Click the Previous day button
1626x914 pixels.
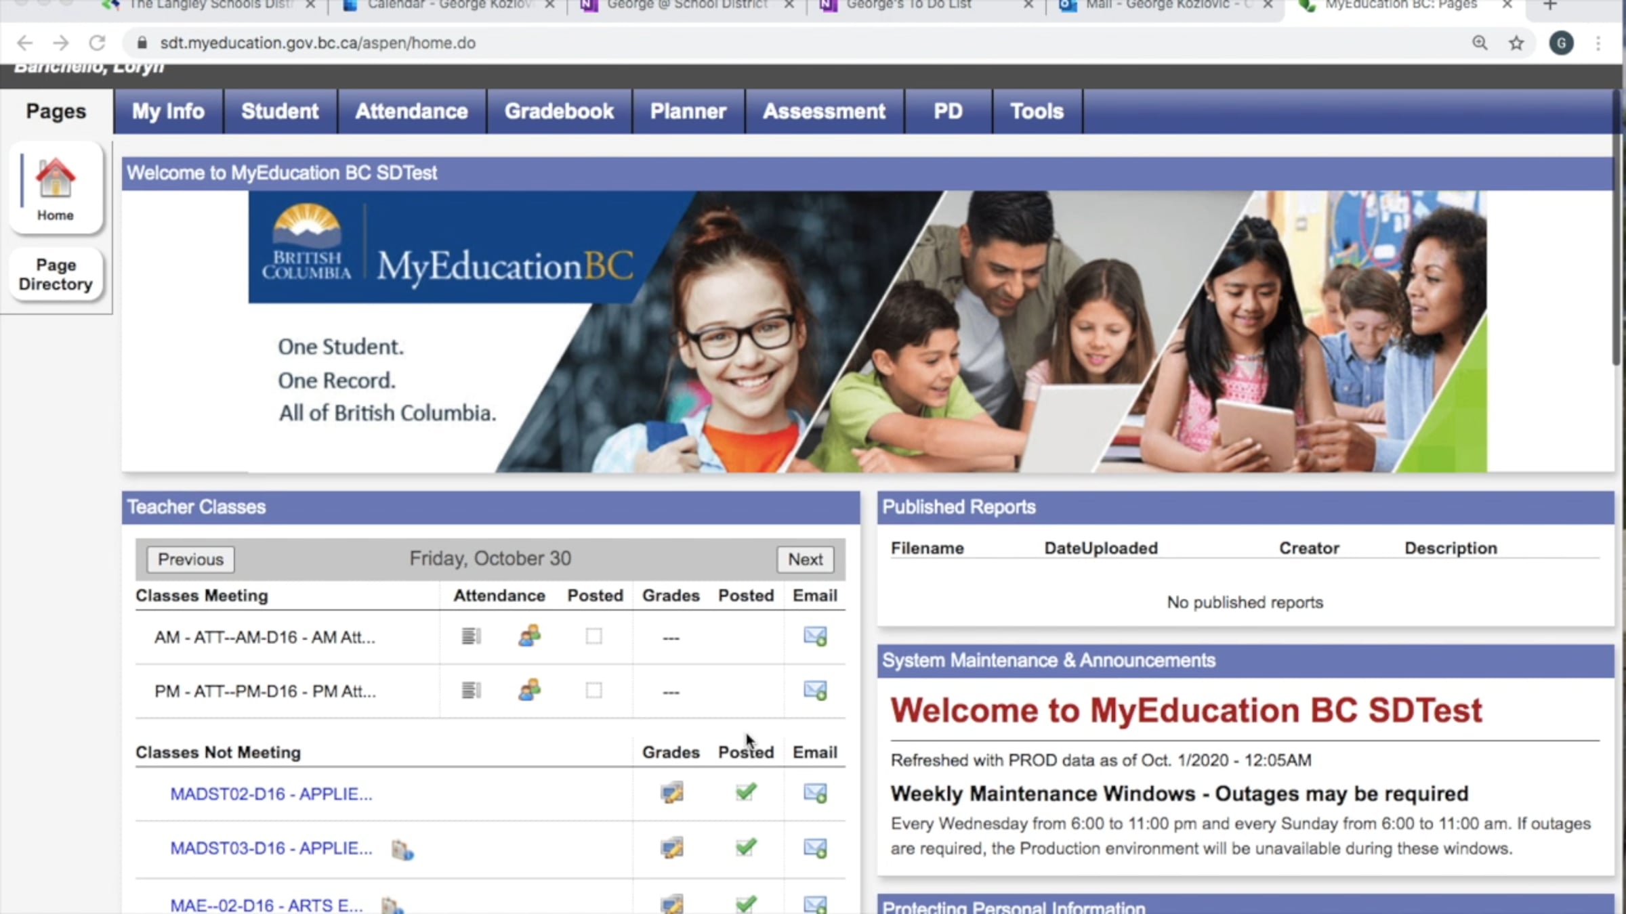tap(190, 559)
